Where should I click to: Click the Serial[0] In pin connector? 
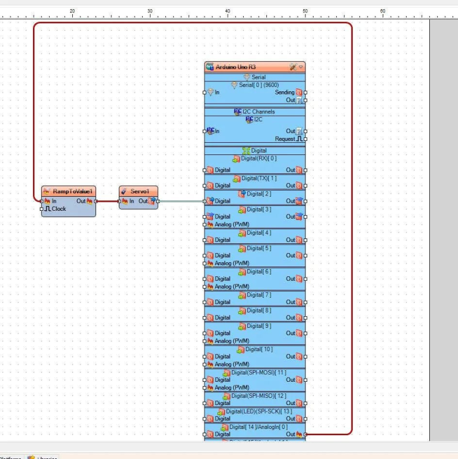205,93
